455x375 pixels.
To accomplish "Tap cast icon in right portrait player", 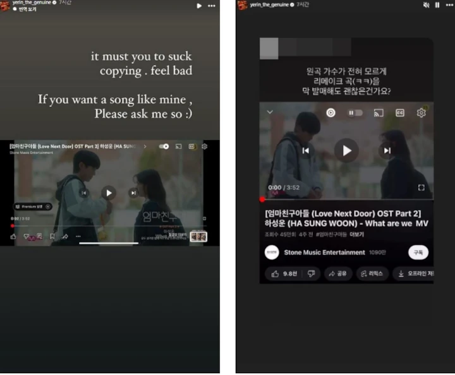I will click(x=379, y=113).
